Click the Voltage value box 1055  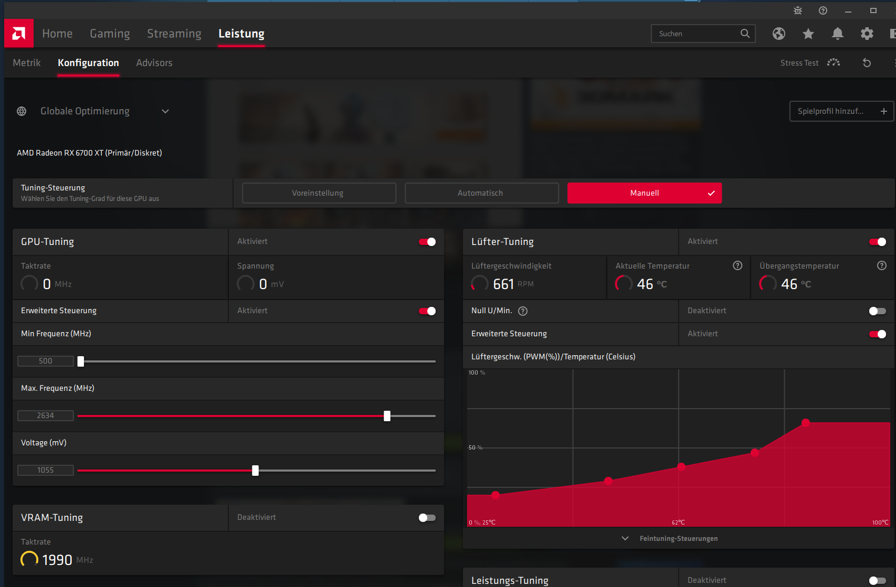(46, 470)
